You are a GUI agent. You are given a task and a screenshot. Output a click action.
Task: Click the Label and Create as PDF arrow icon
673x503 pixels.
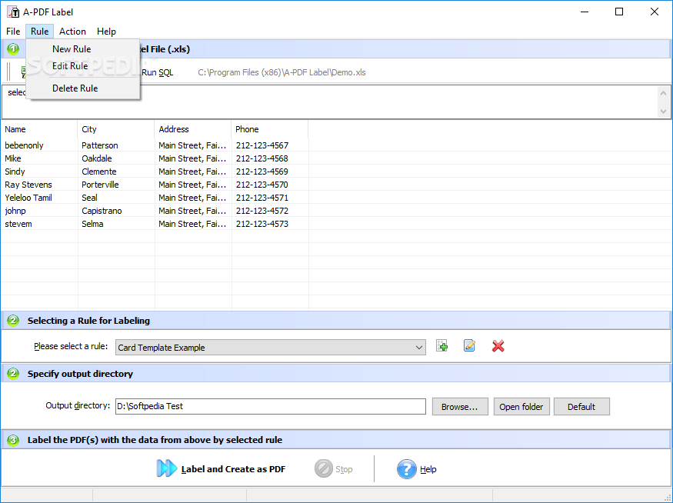click(x=167, y=468)
